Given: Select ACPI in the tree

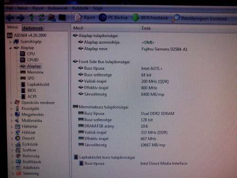Looking at the screenshot, I should tap(32, 96).
